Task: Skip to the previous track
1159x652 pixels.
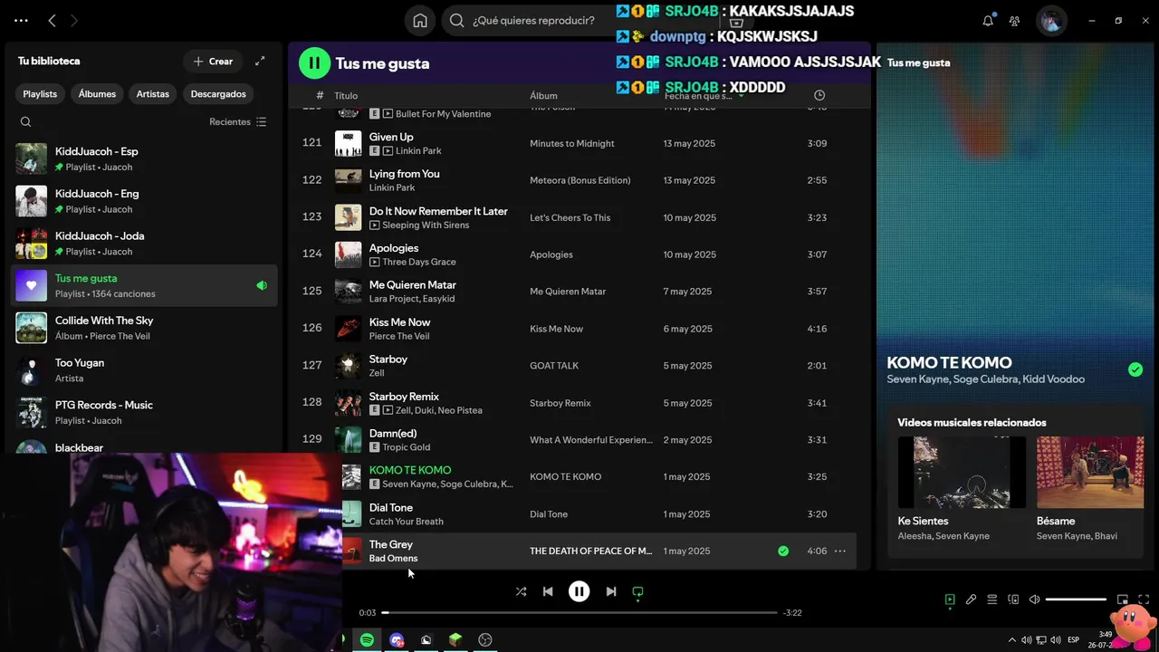Action: pos(548,591)
